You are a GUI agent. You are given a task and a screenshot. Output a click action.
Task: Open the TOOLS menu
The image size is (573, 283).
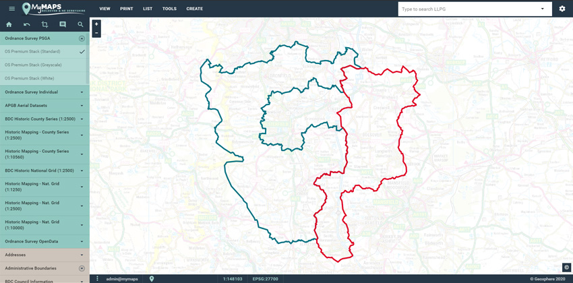click(170, 9)
